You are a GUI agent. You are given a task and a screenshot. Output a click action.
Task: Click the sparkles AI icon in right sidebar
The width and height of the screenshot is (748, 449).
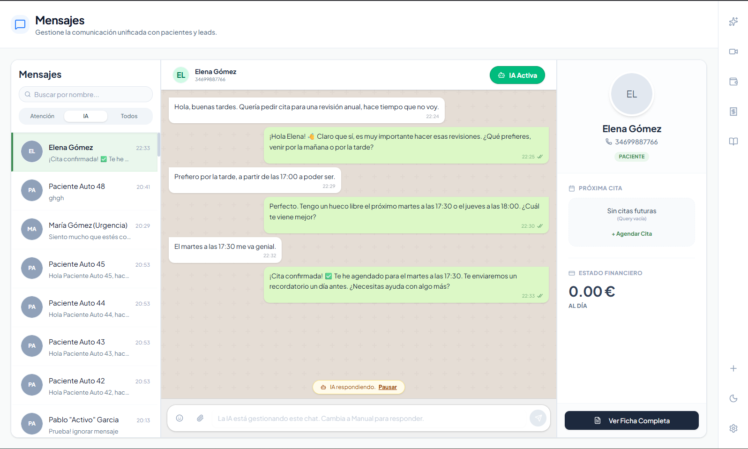click(733, 22)
